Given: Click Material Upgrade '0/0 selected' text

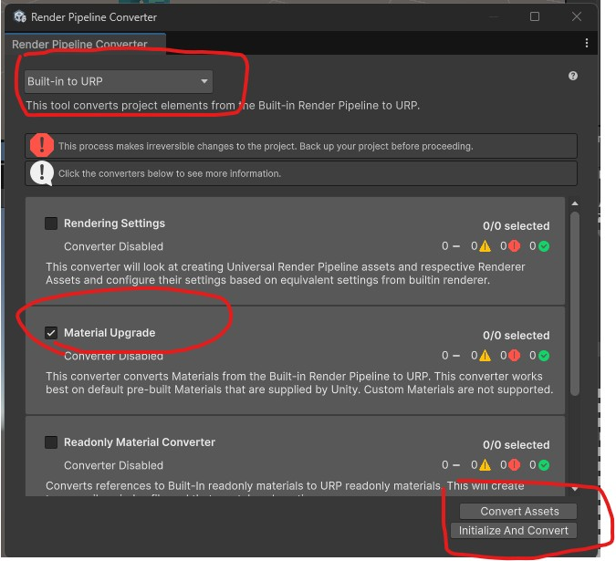Looking at the screenshot, I should 517,336.
